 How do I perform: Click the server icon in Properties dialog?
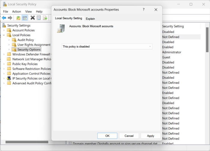coord(61,29)
